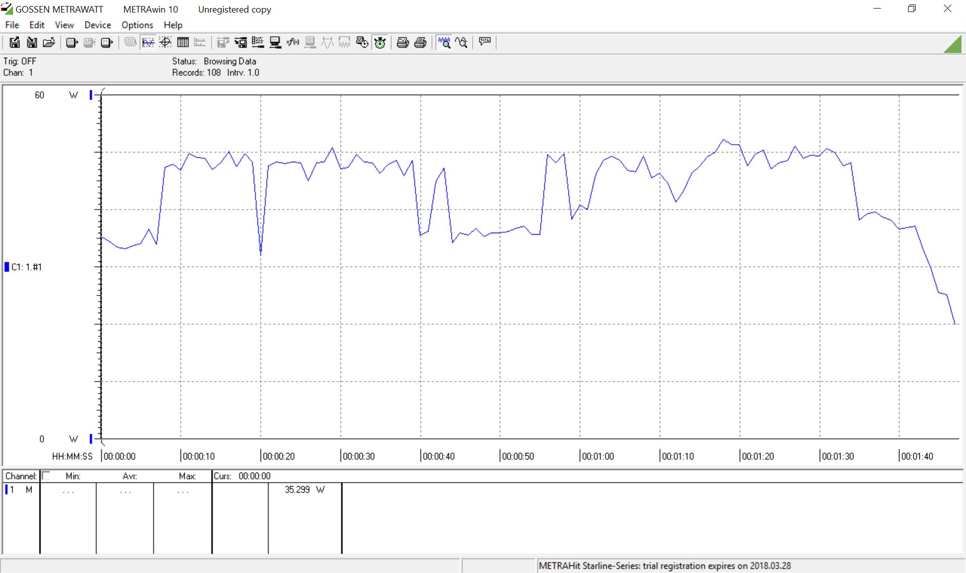Select the XY crosshair view icon
The width and height of the screenshot is (966, 573).
tap(166, 42)
